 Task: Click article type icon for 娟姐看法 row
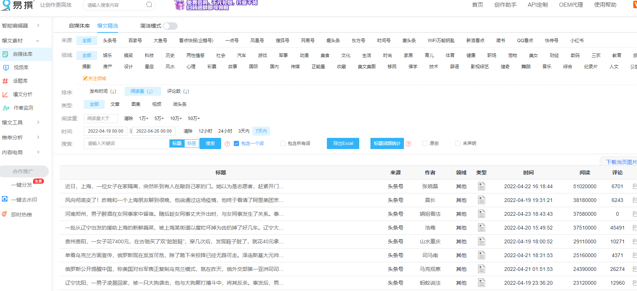click(x=481, y=213)
